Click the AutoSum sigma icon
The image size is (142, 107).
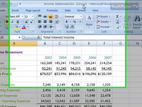click(117, 16)
